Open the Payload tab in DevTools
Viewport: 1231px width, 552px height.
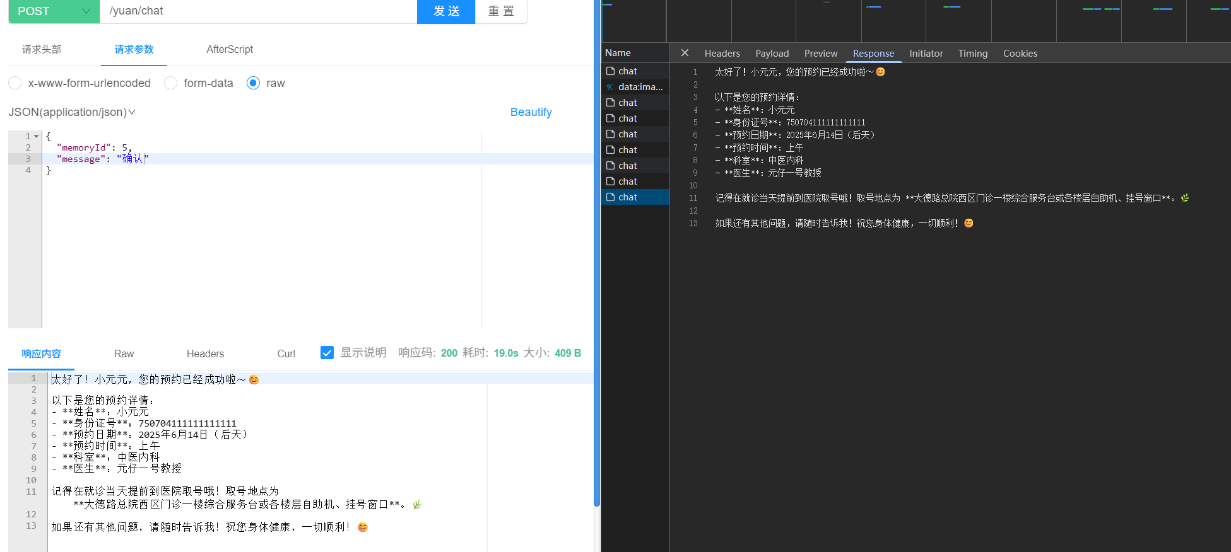coord(772,54)
